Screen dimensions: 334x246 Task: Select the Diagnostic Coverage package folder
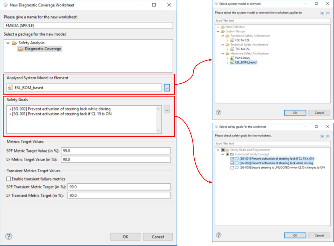click(x=40, y=49)
